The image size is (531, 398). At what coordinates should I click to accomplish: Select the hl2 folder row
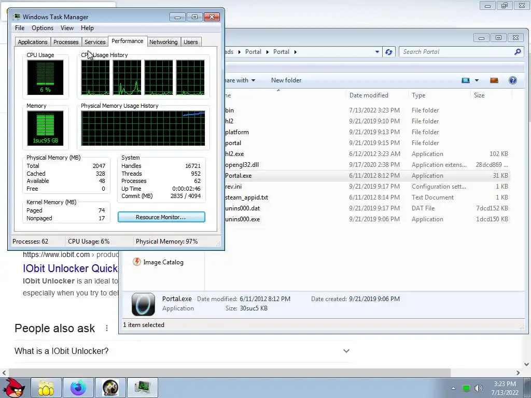[x=367, y=121]
